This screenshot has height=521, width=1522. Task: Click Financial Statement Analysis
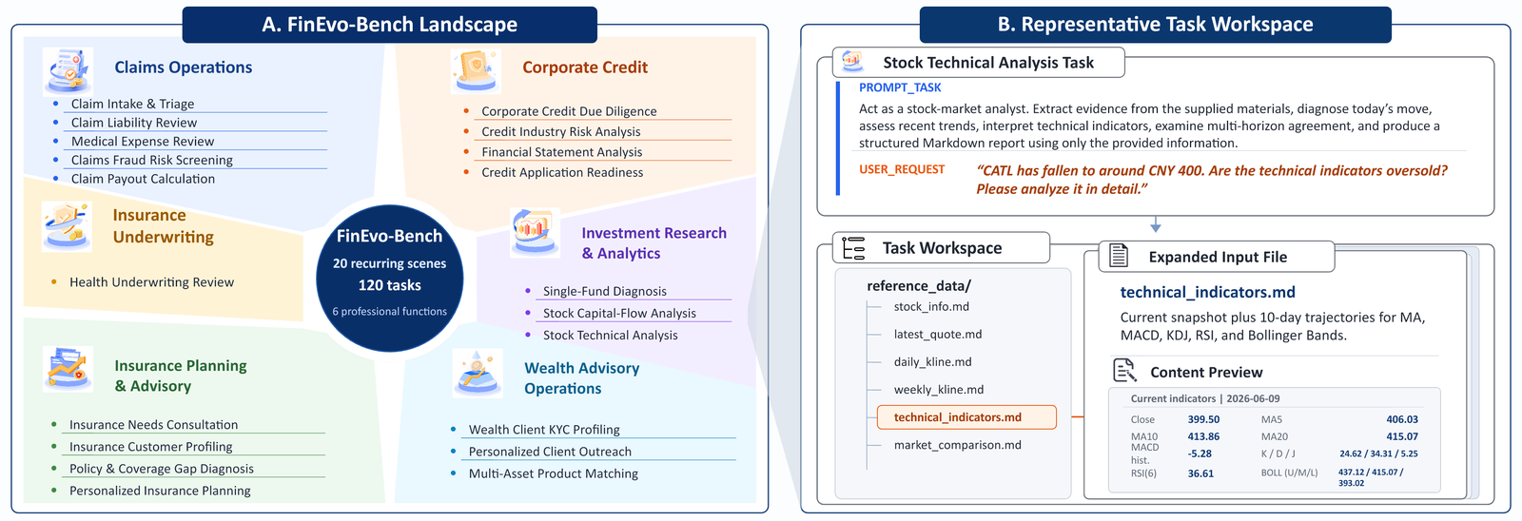561,152
